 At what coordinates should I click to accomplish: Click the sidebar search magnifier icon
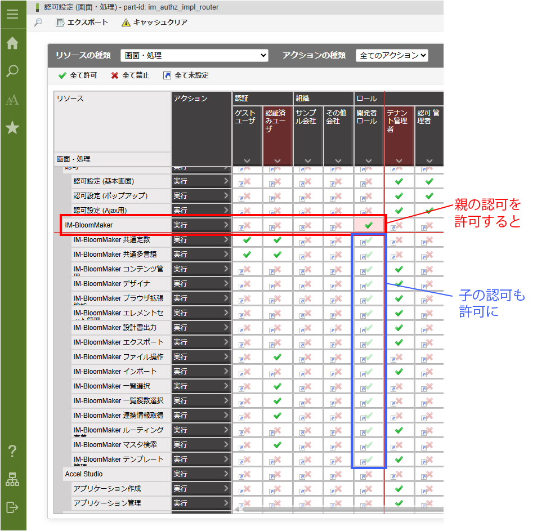pyautogui.click(x=12, y=72)
